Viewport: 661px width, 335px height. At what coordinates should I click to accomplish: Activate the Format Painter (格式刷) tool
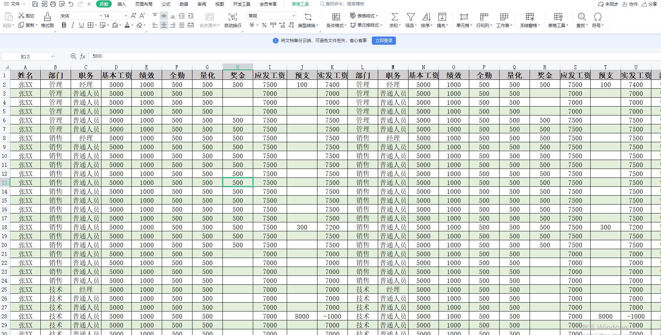(47, 20)
